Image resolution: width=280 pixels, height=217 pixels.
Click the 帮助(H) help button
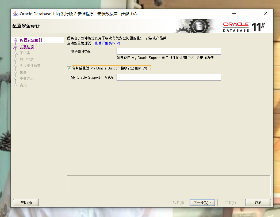coord(26,203)
